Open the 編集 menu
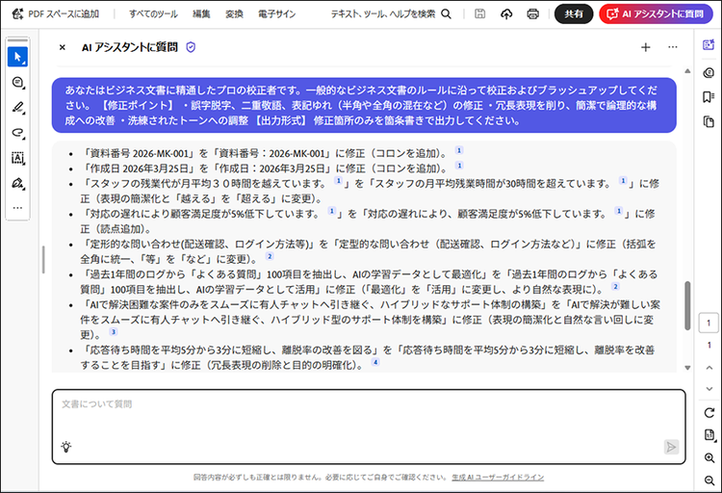 click(201, 13)
